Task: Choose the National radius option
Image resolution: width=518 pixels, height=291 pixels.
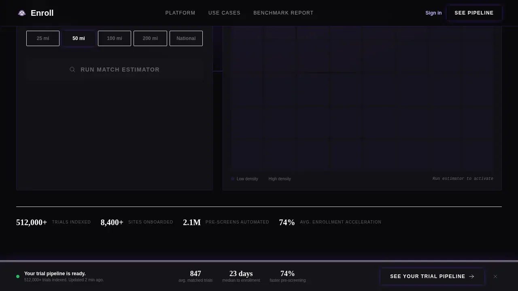Action: point(186,38)
